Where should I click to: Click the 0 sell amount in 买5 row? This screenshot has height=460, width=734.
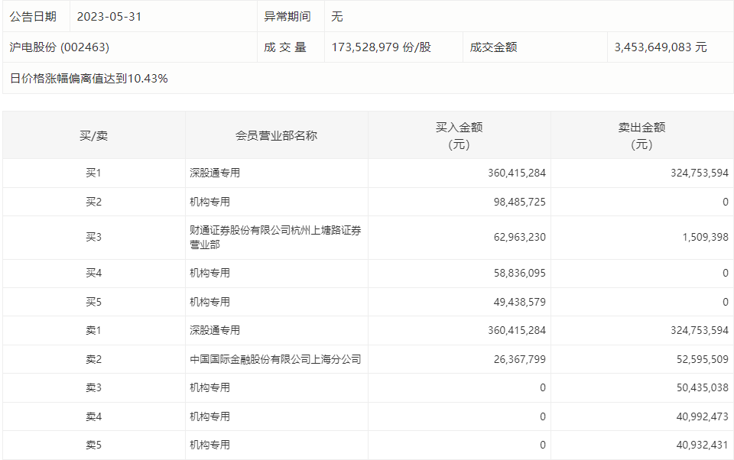point(726,303)
